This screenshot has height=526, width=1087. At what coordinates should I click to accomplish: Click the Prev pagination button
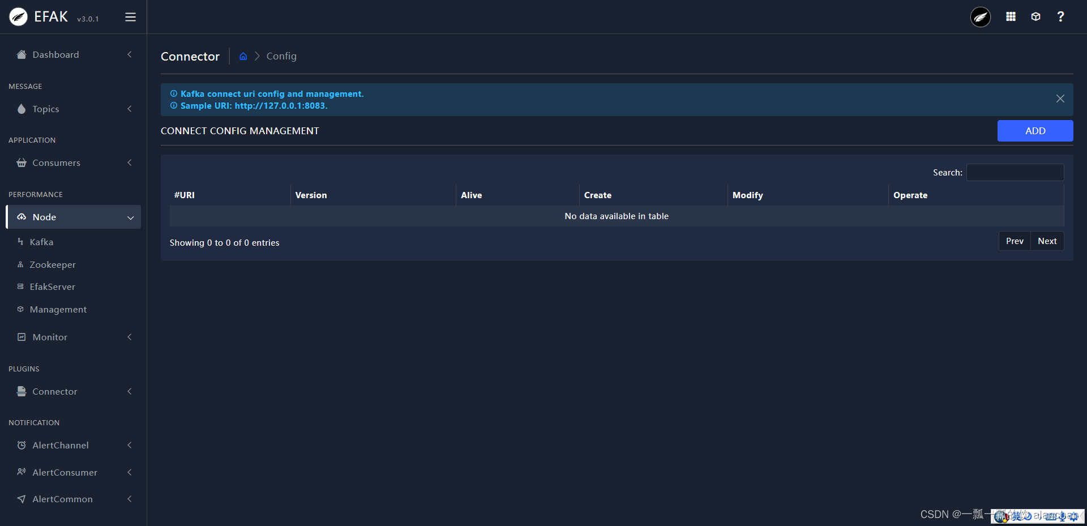(1015, 241)
